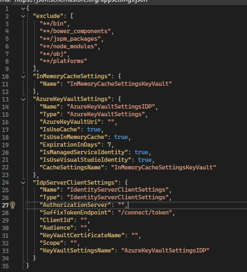Screen dimensions: 247x272
Task: Click the true value of "IsUseVisualStudioIdentity"
Action: [x=145, y=160]
